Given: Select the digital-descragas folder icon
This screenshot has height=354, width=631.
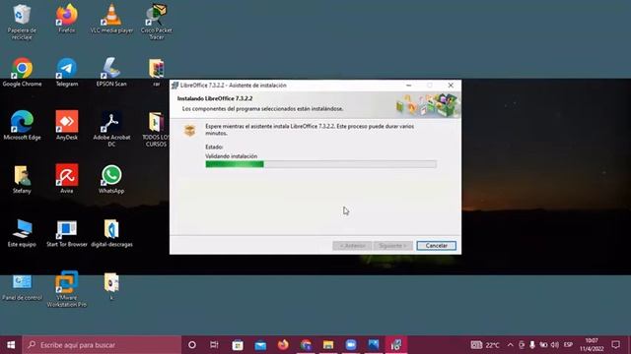Looking at the screenshot, I should (111, 232).
